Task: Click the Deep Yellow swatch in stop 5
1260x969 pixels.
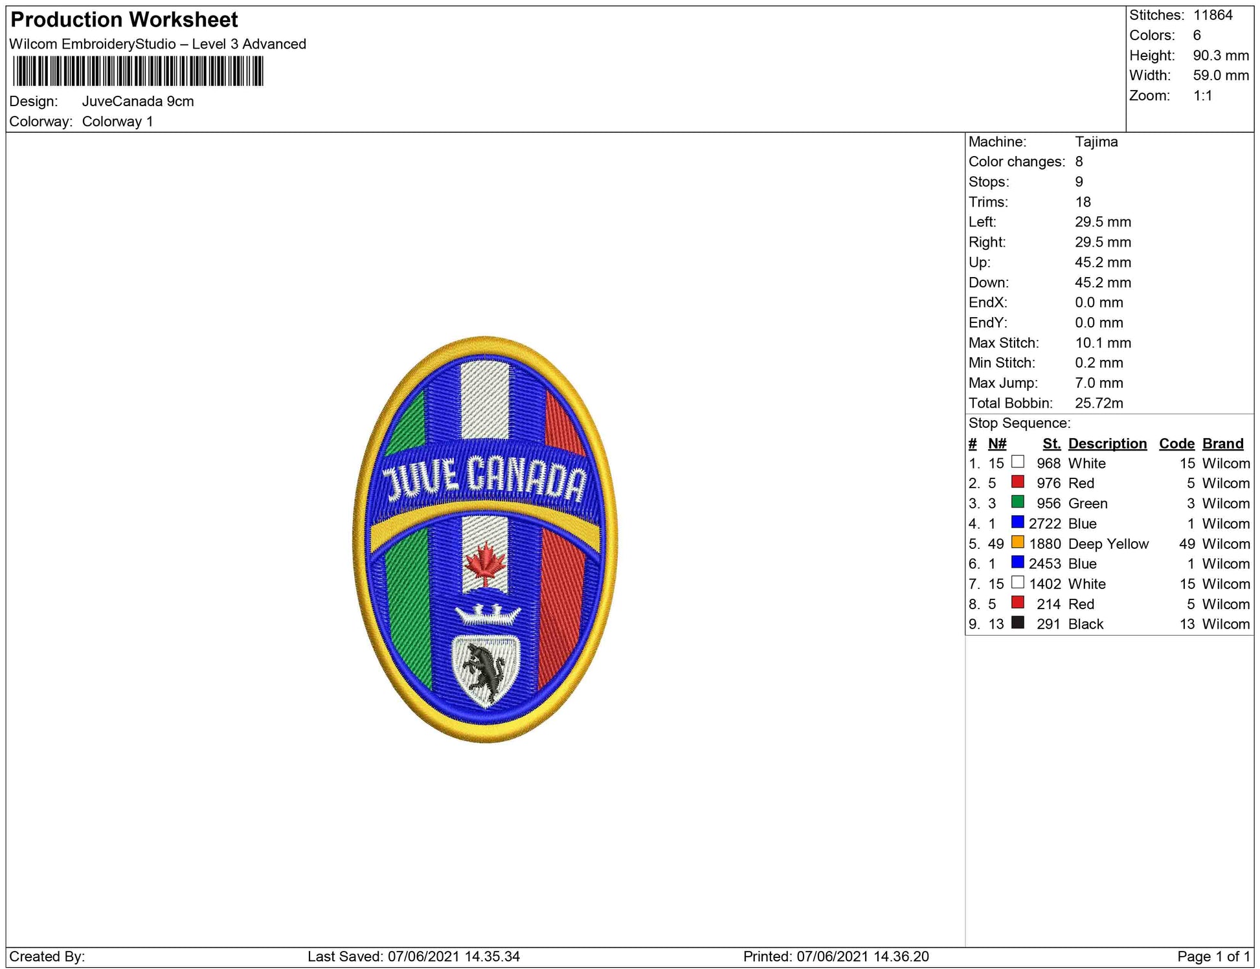Action: point(1018,542)
